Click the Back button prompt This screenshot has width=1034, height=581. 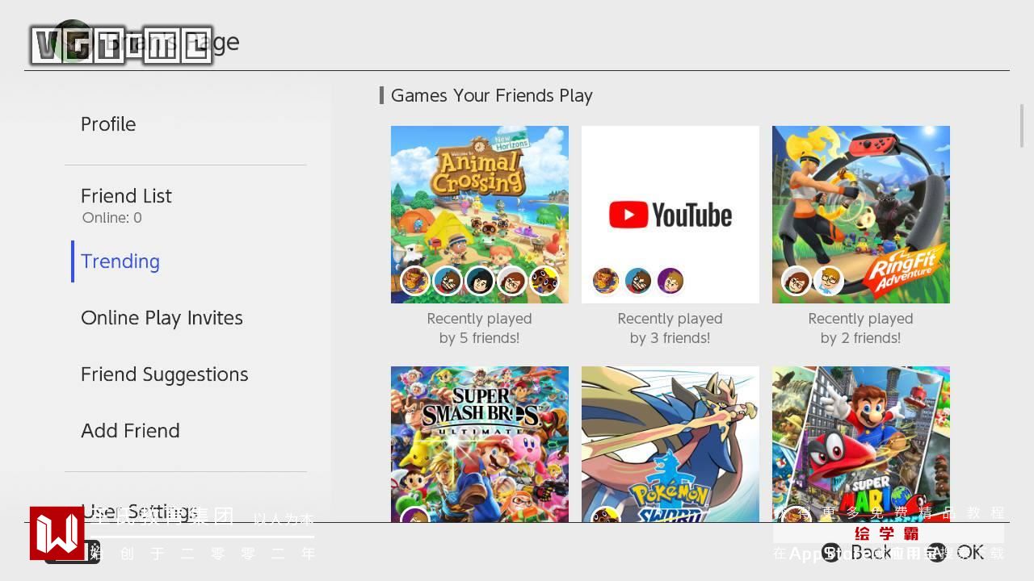tap(858, 553)
